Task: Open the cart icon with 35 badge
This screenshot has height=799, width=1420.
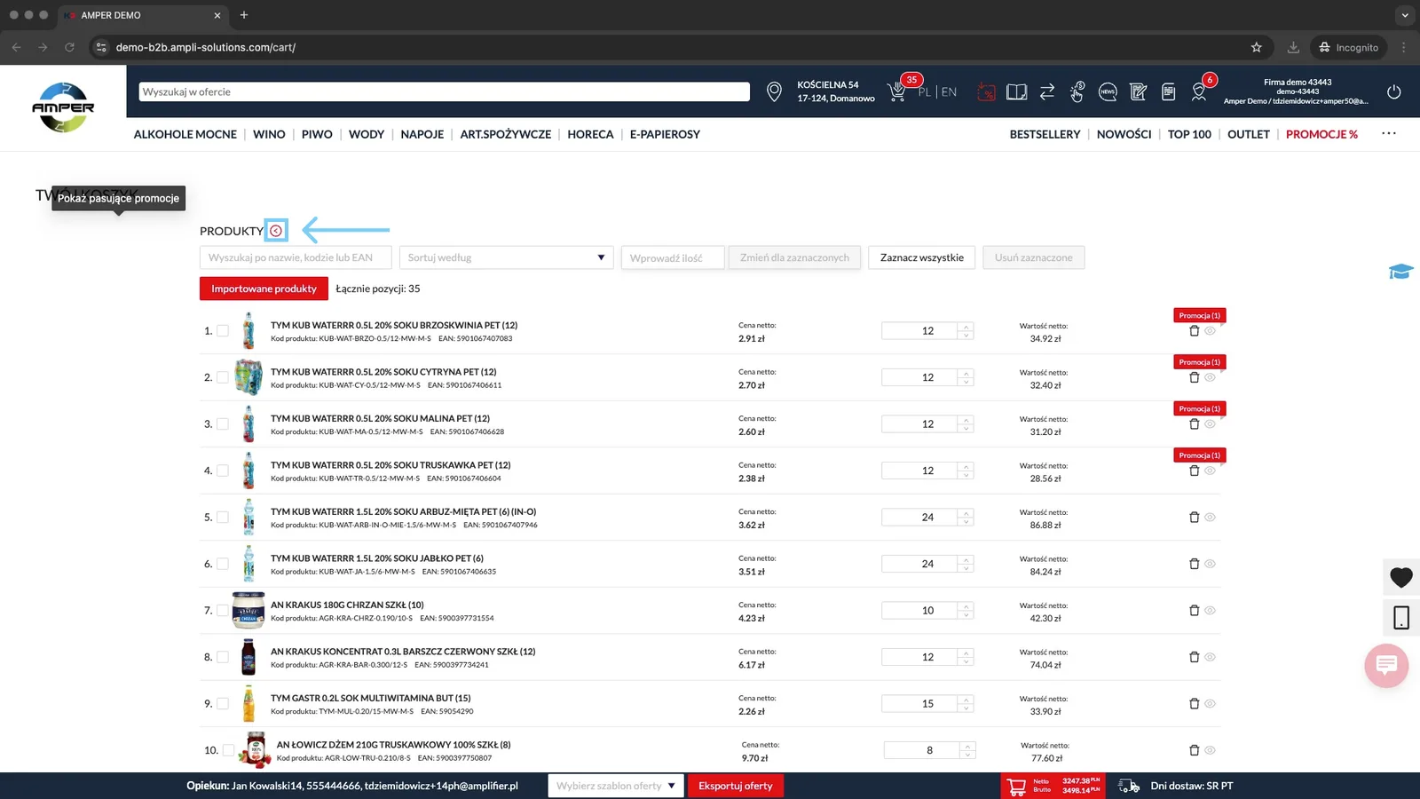Action: (x=898, y=91)
